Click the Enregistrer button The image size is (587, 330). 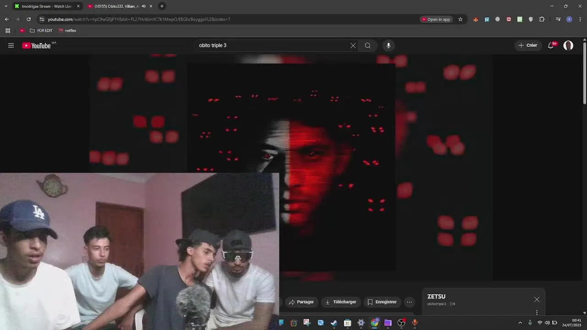click(382, 302)
